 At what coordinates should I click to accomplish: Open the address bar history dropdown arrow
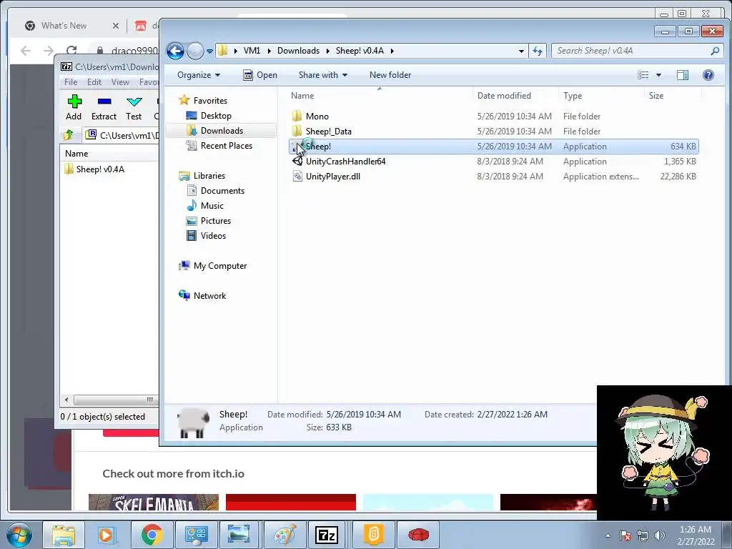coord(521,51)
